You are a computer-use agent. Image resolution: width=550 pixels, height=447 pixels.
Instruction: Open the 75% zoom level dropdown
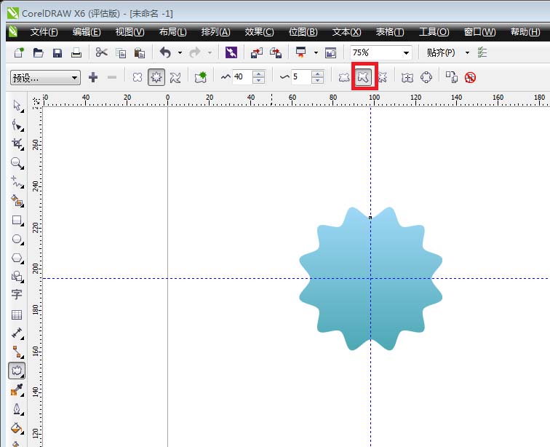click(405, 52)
